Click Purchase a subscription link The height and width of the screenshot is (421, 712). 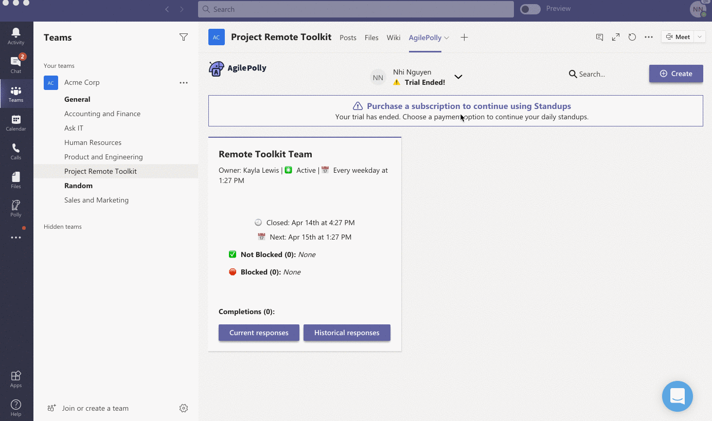pyautogui.click(x=469, y=106)
